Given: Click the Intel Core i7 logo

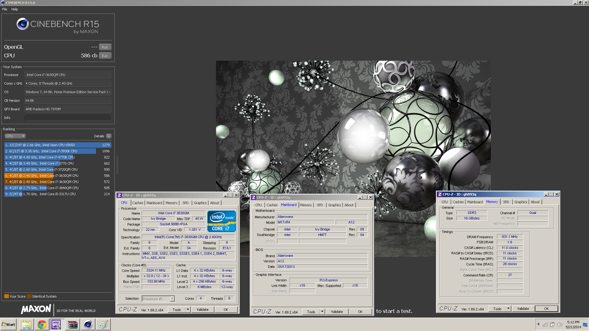Looking at the screenshot, I should (221, 221).
